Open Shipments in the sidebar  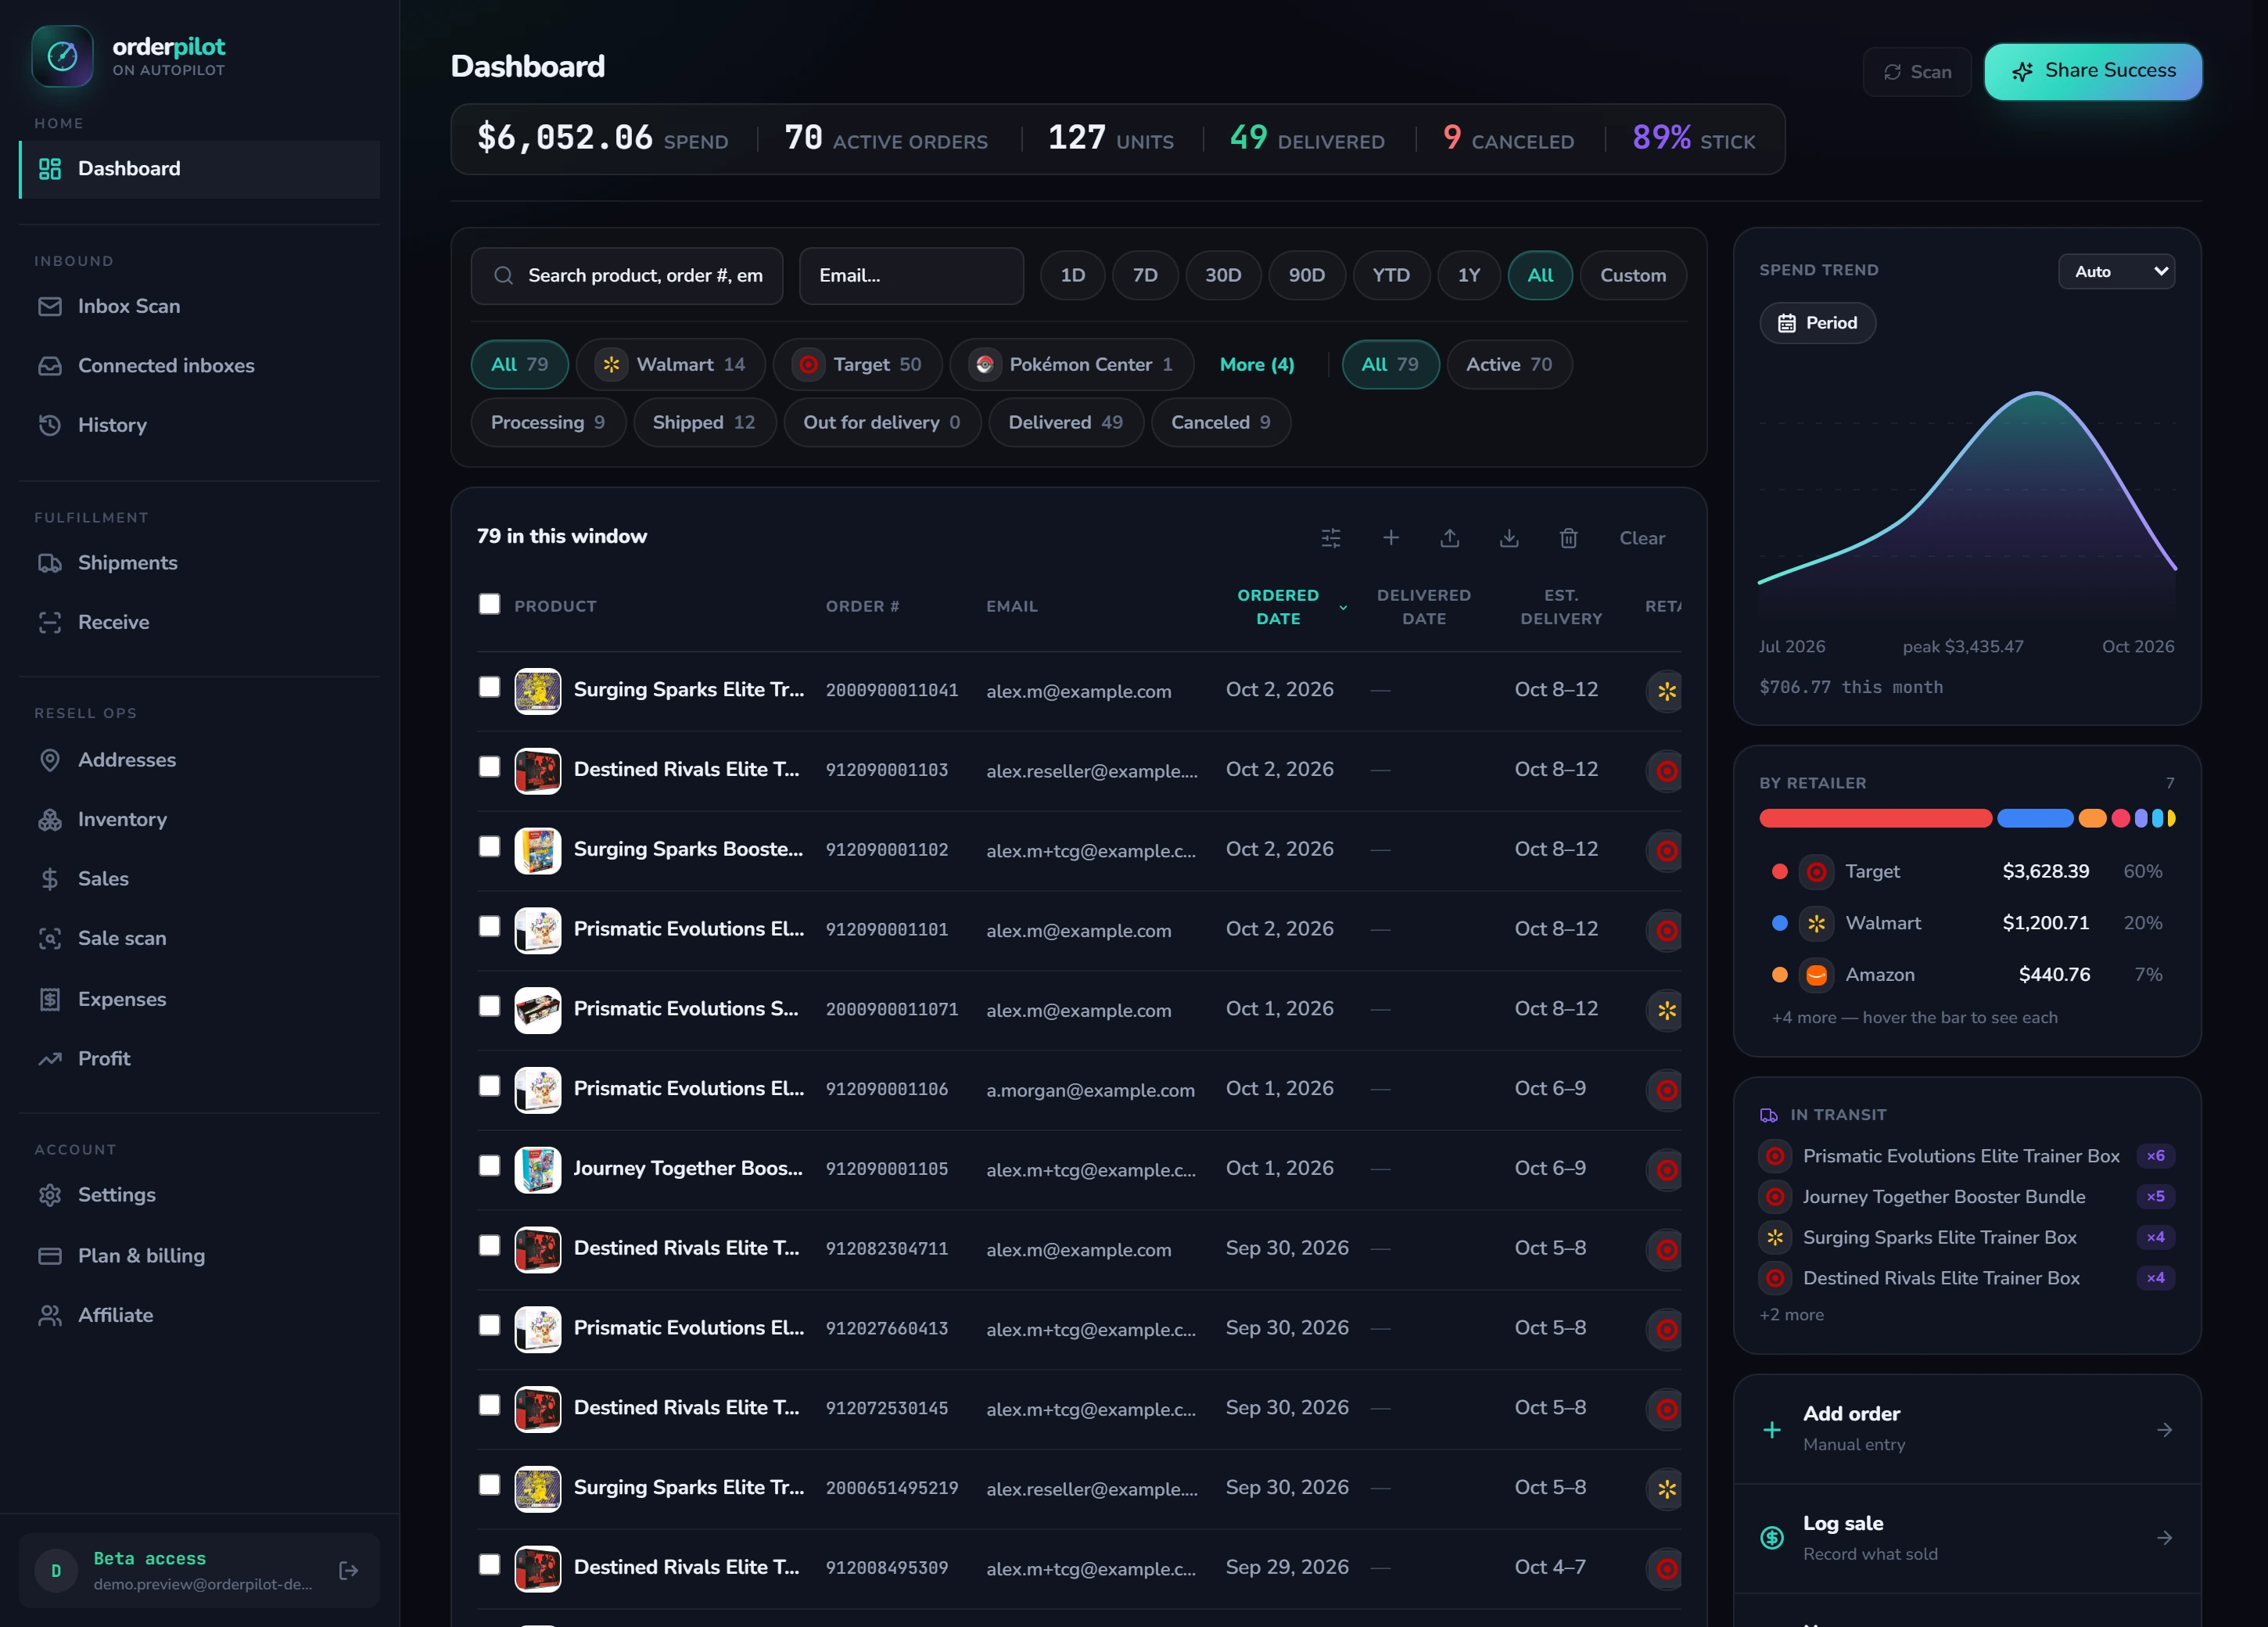click(199, 563)
